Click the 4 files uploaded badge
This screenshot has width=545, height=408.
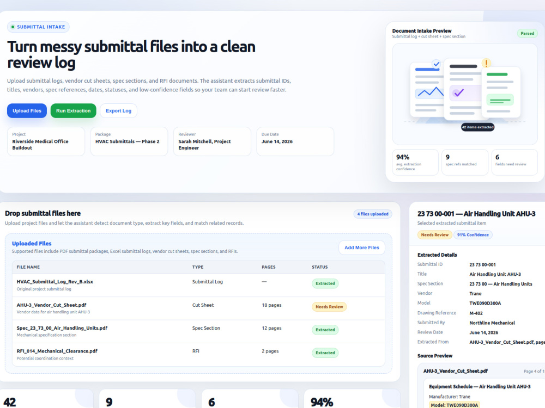tap(373, 214)
